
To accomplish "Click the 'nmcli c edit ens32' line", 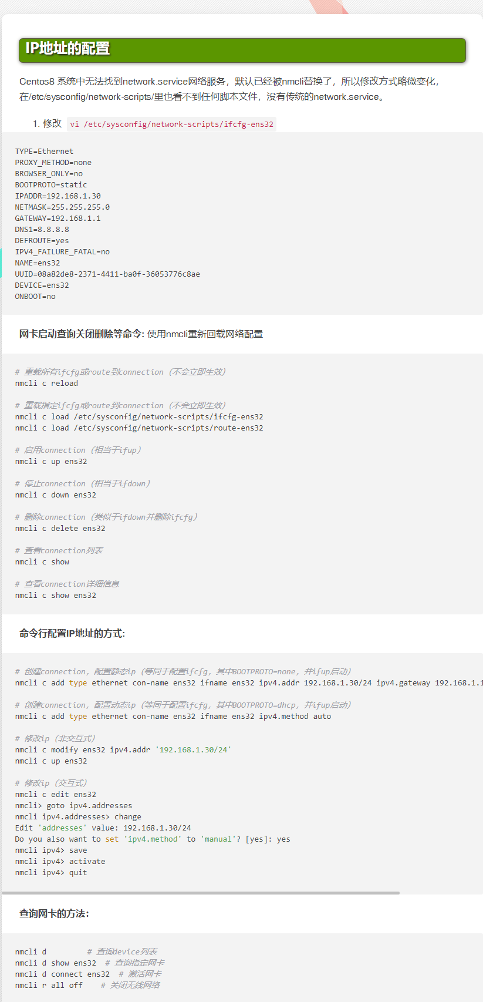I will point(56,794).
